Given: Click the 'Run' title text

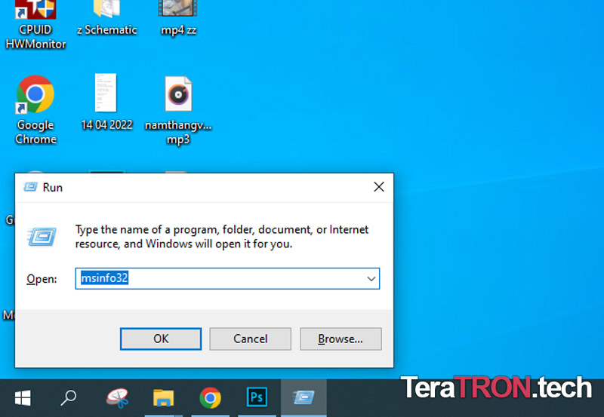Looking at the screenshot, I should (52, 187).
